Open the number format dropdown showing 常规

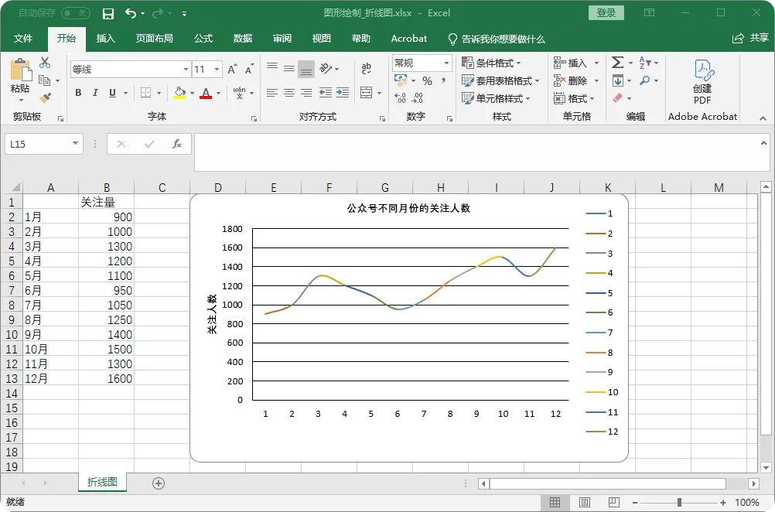[x=446, y=63]
